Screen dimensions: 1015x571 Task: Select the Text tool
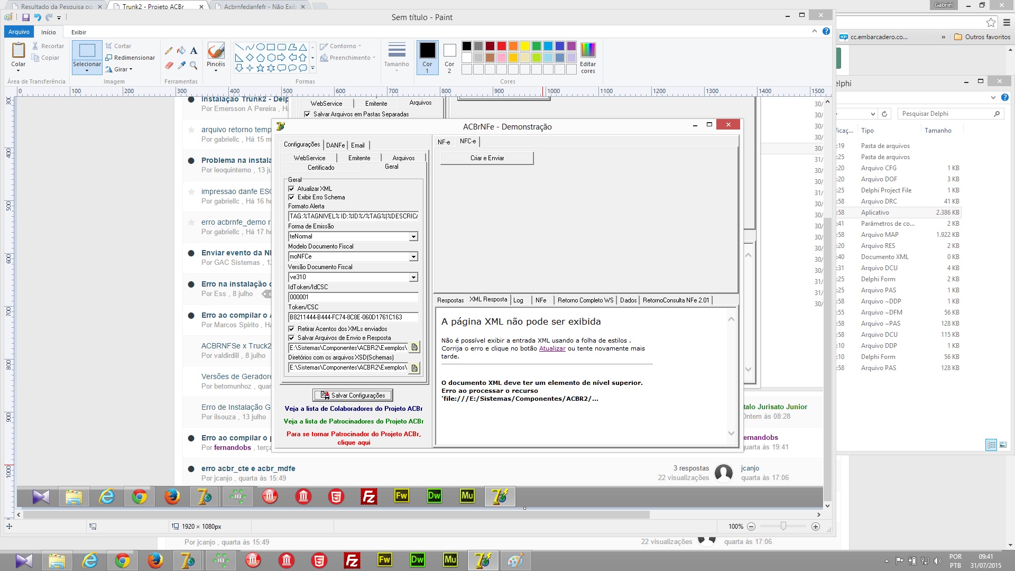tap(193, 51)
